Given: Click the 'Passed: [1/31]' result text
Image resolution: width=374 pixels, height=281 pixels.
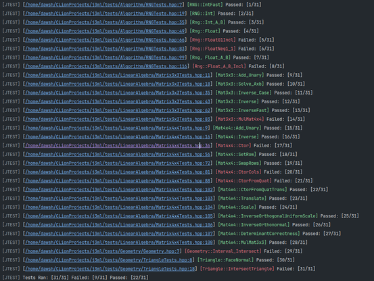Looking at the screenshot, I should coord(243,5).
